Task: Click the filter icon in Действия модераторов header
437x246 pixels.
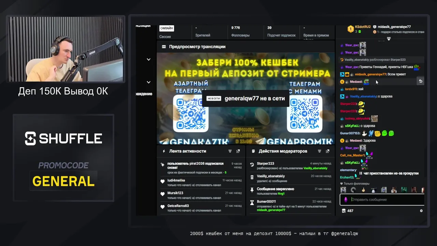Action: pos(320,151)
